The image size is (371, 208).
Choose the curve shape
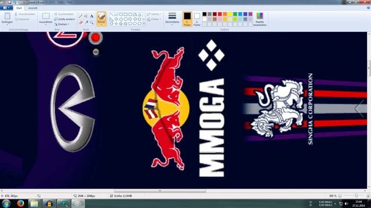(x=116, y=14)
